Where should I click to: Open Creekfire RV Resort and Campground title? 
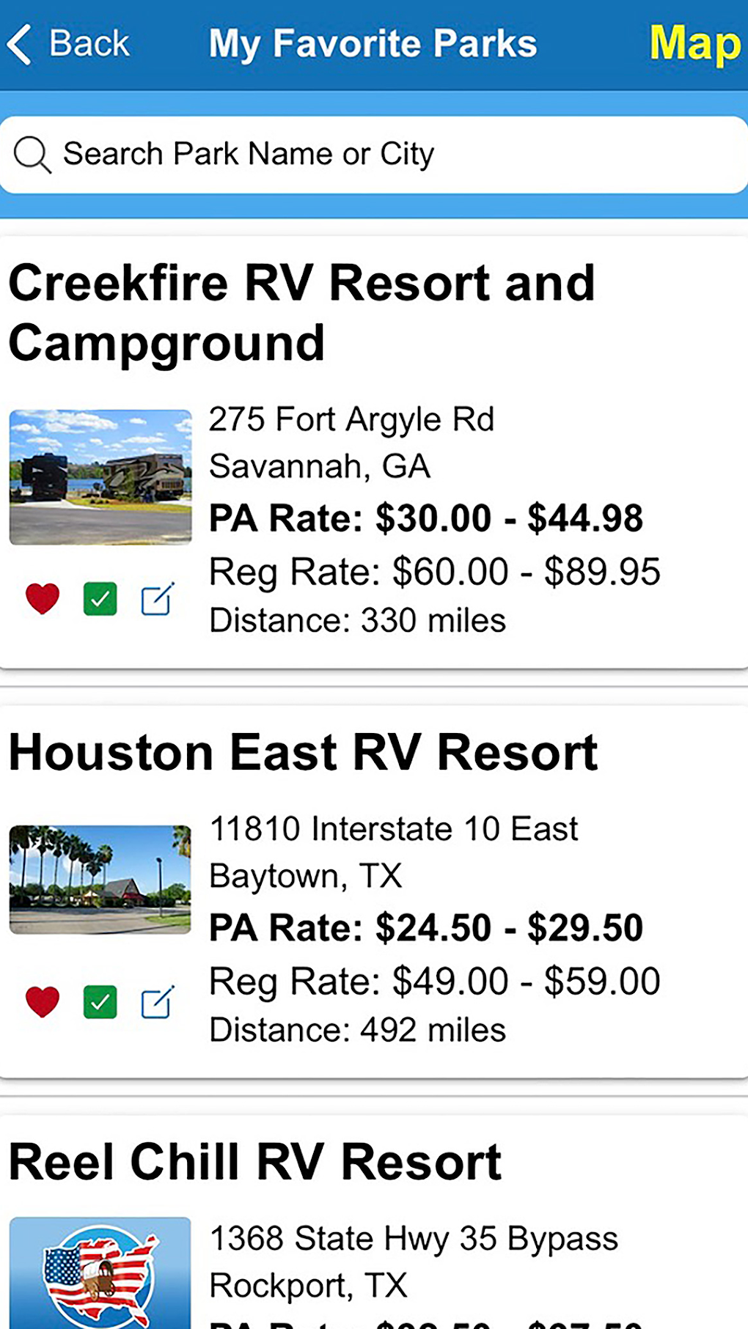[x=301, y=312]
